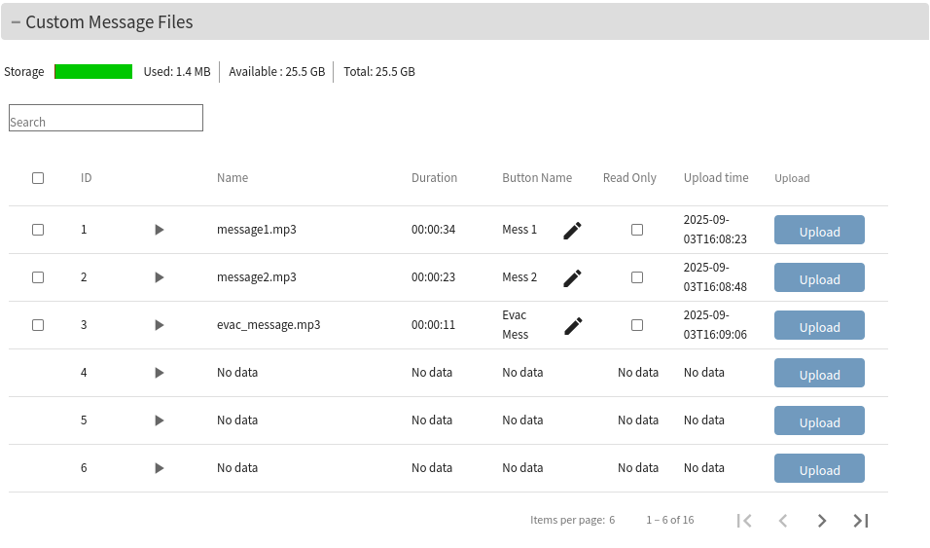
Task: Sort table by Name column header
Action: [232, 178]
